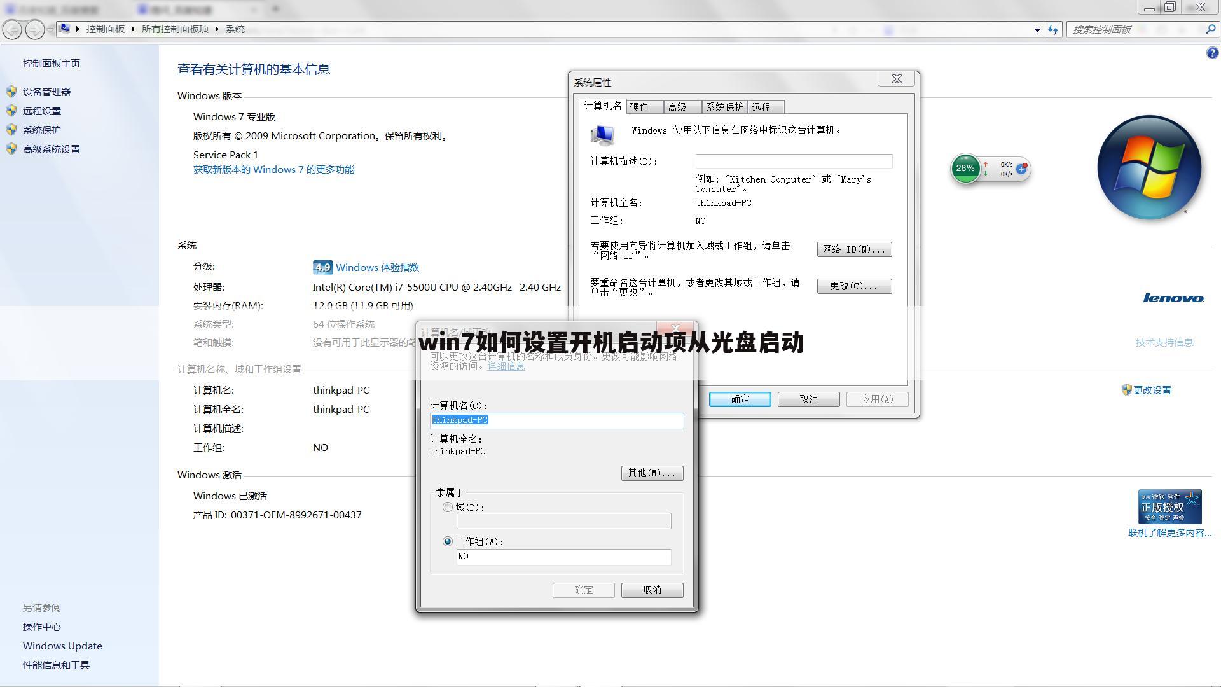Close the 系统属性 dialog
Image resolution: width=1221 pixels, height=687 pixels.
[x=897, y=79]
